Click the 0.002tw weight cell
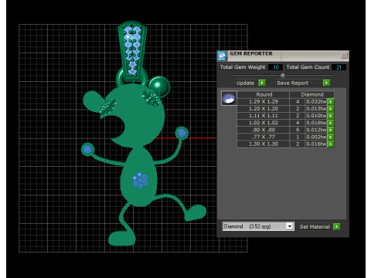 click(316, 137)
